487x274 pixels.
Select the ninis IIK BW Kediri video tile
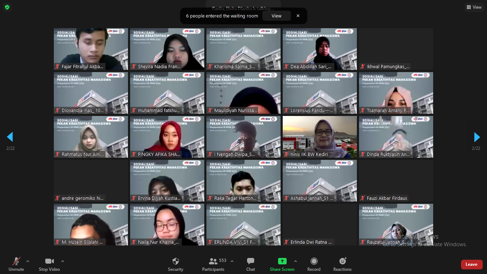(x=320, y=137)
